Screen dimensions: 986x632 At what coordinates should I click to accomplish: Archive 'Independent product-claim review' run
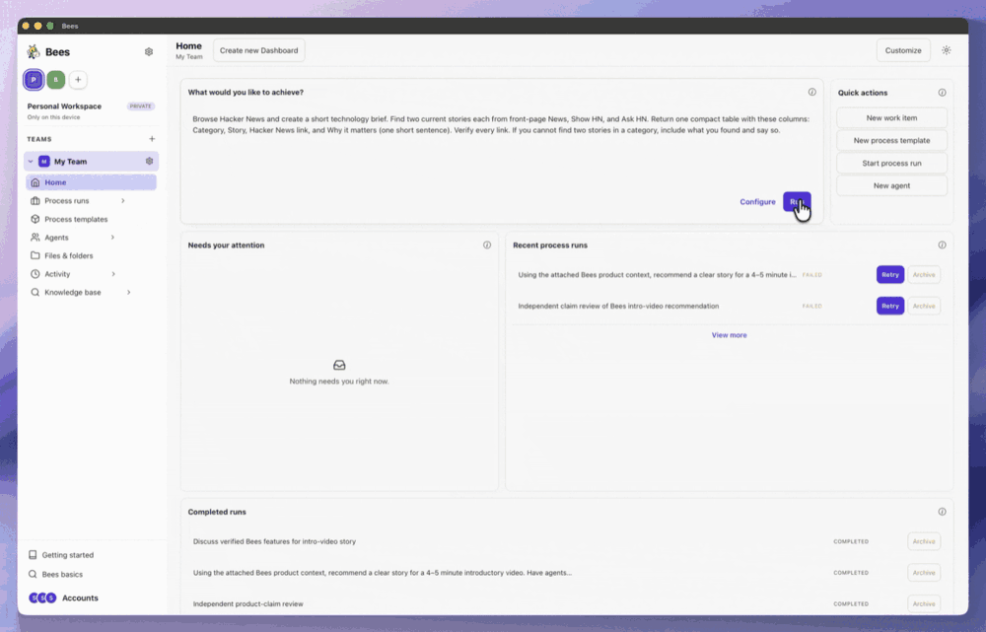pos(924,603)
